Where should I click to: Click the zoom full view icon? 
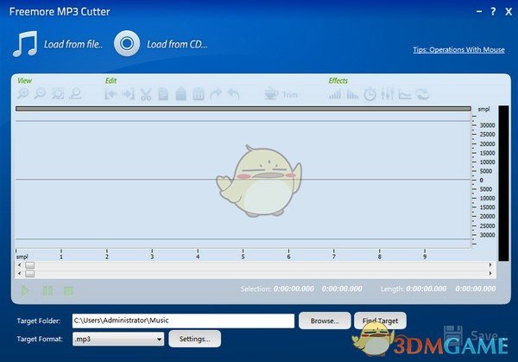(75, 94)
